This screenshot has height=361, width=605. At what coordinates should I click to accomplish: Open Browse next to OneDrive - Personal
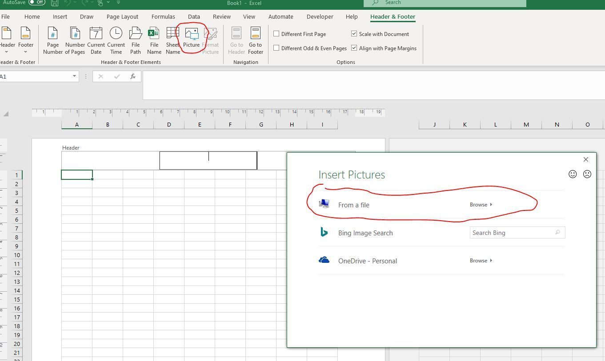(x=481, y=261)
